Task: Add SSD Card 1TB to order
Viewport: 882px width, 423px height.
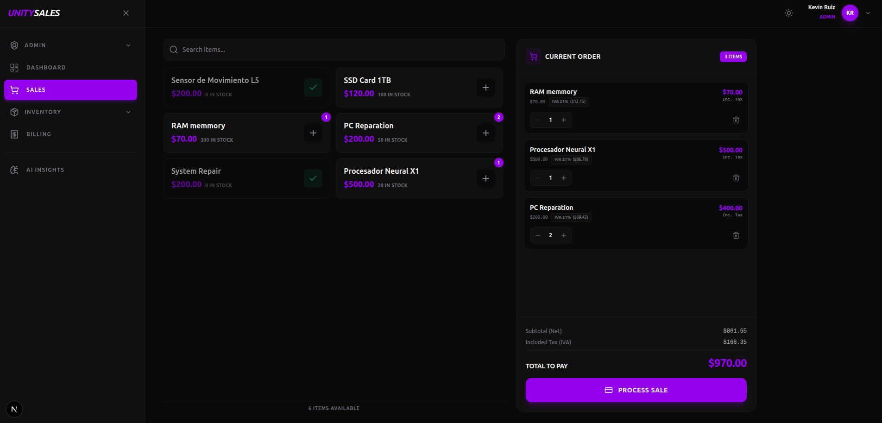Action: [485, 88]
